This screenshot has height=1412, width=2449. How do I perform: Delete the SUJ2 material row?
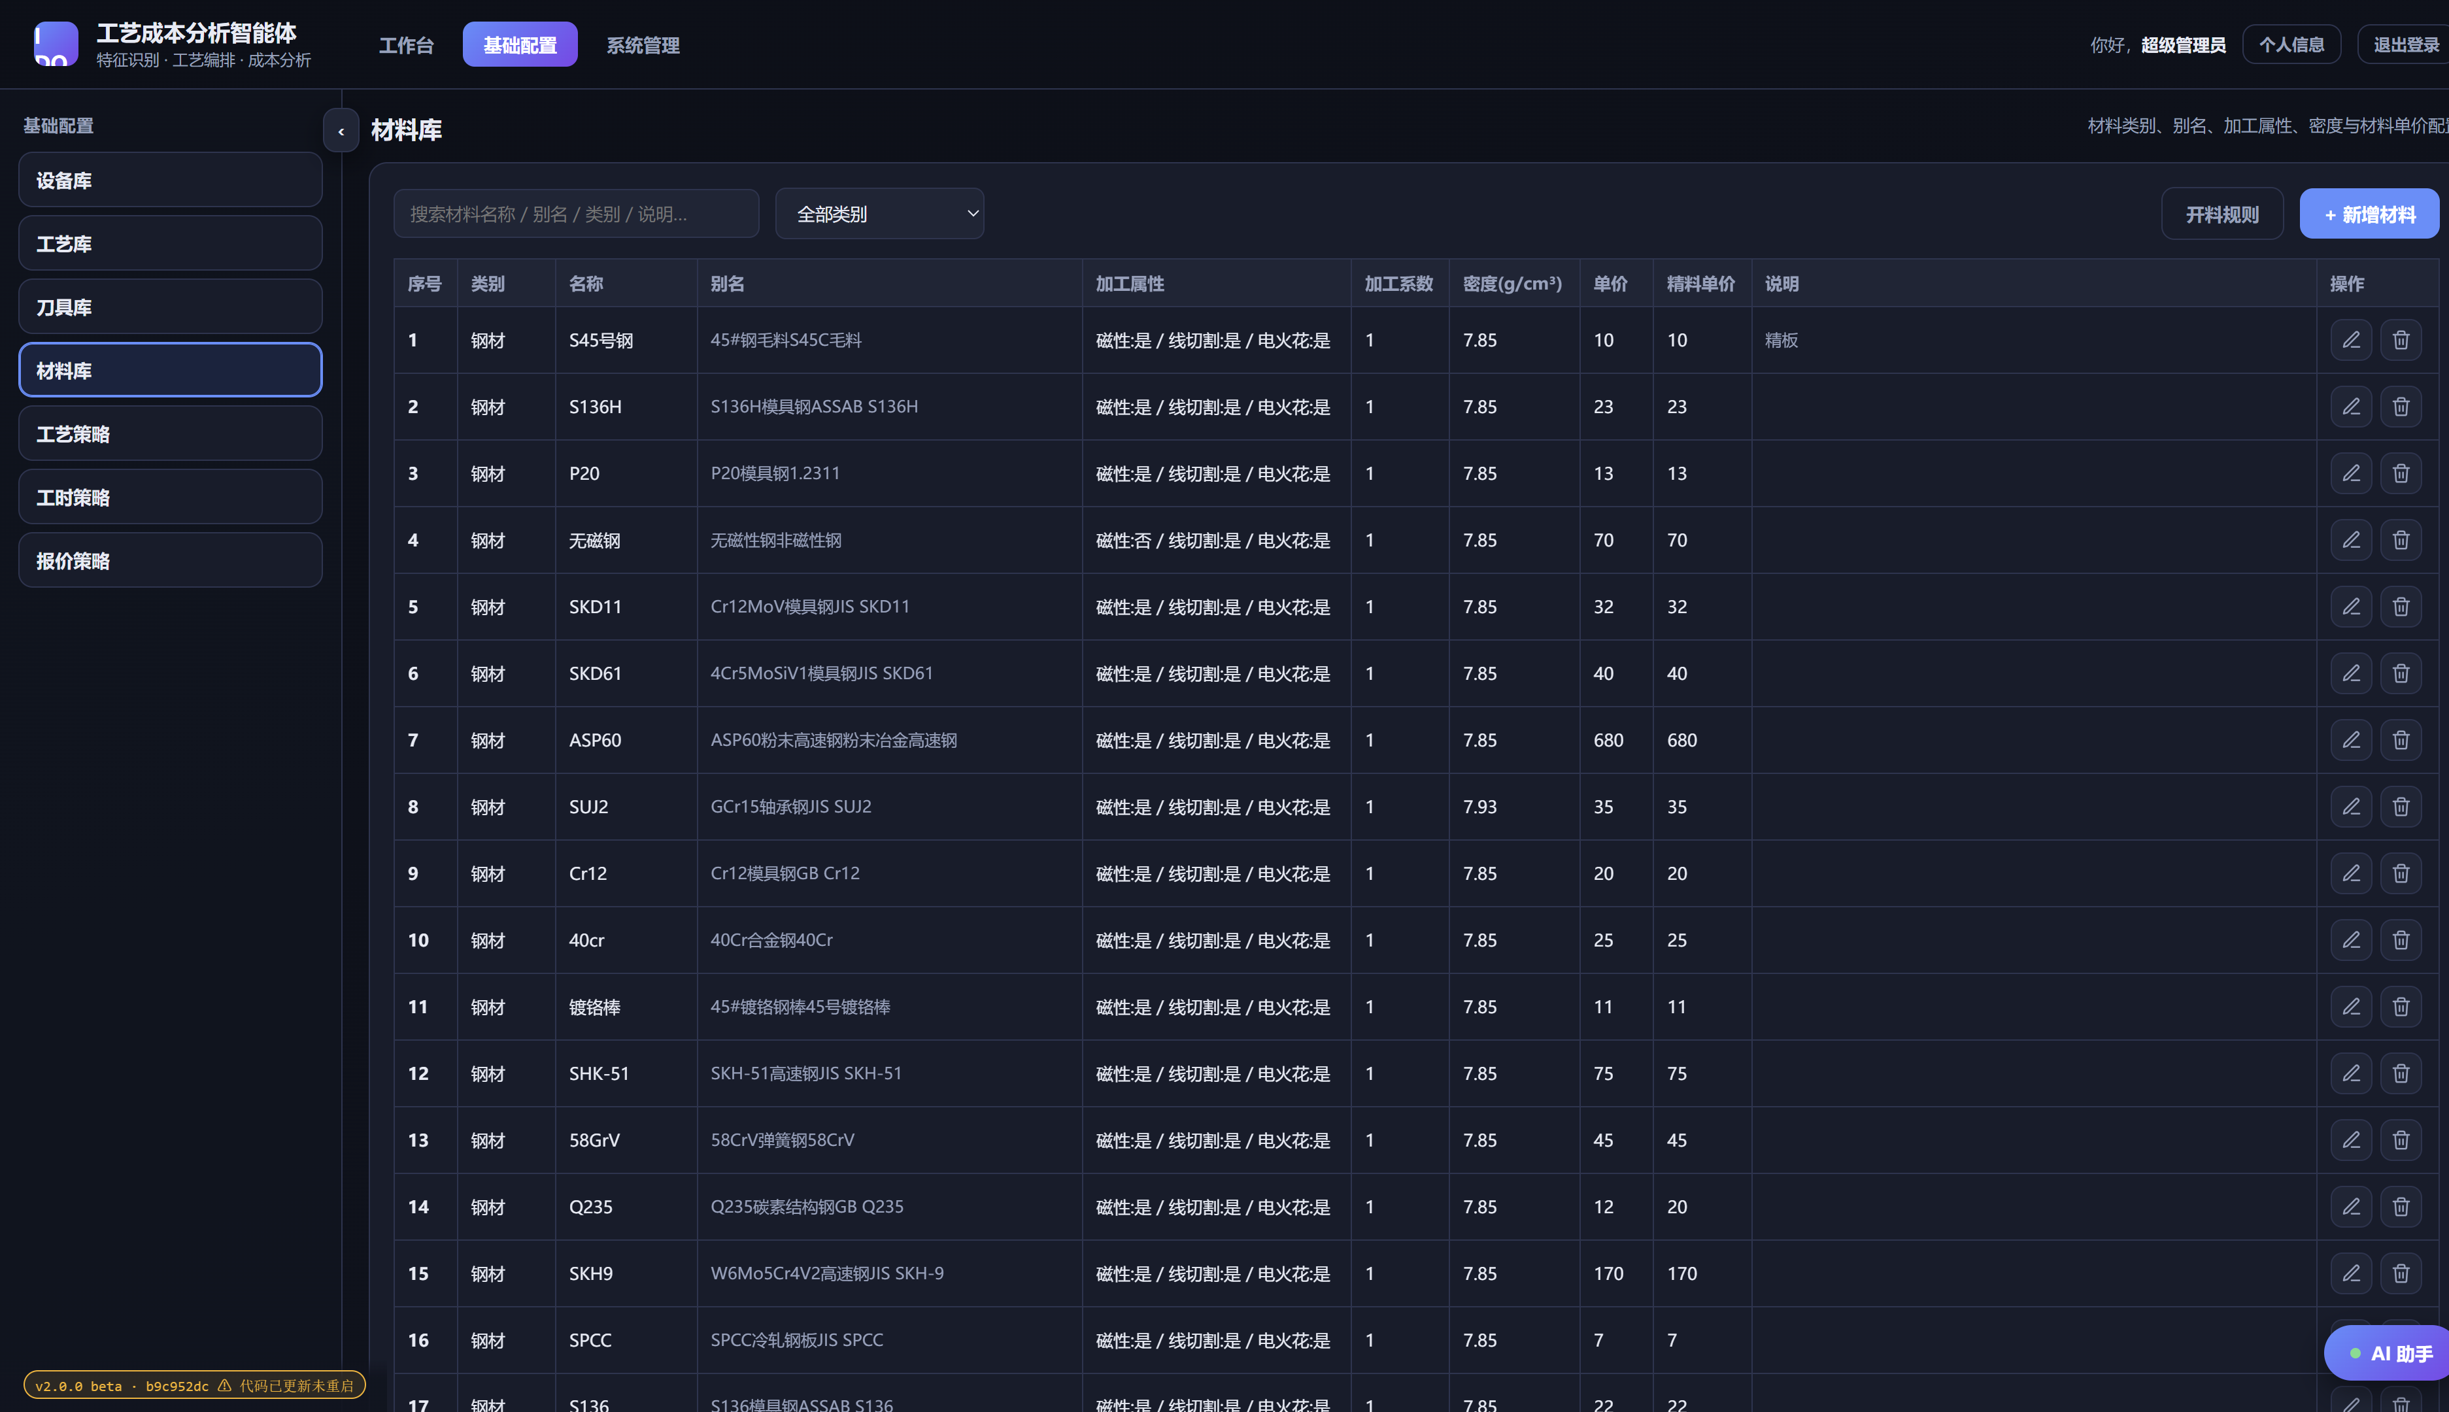point(2401,807)
